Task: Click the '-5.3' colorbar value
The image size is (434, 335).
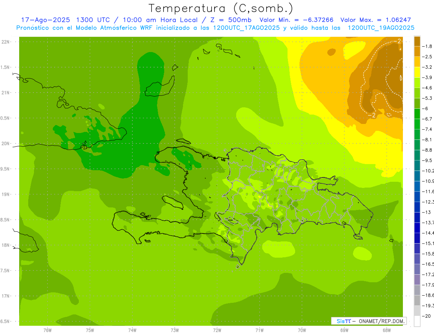Action: pyautogui.click(x=427, y=98)
